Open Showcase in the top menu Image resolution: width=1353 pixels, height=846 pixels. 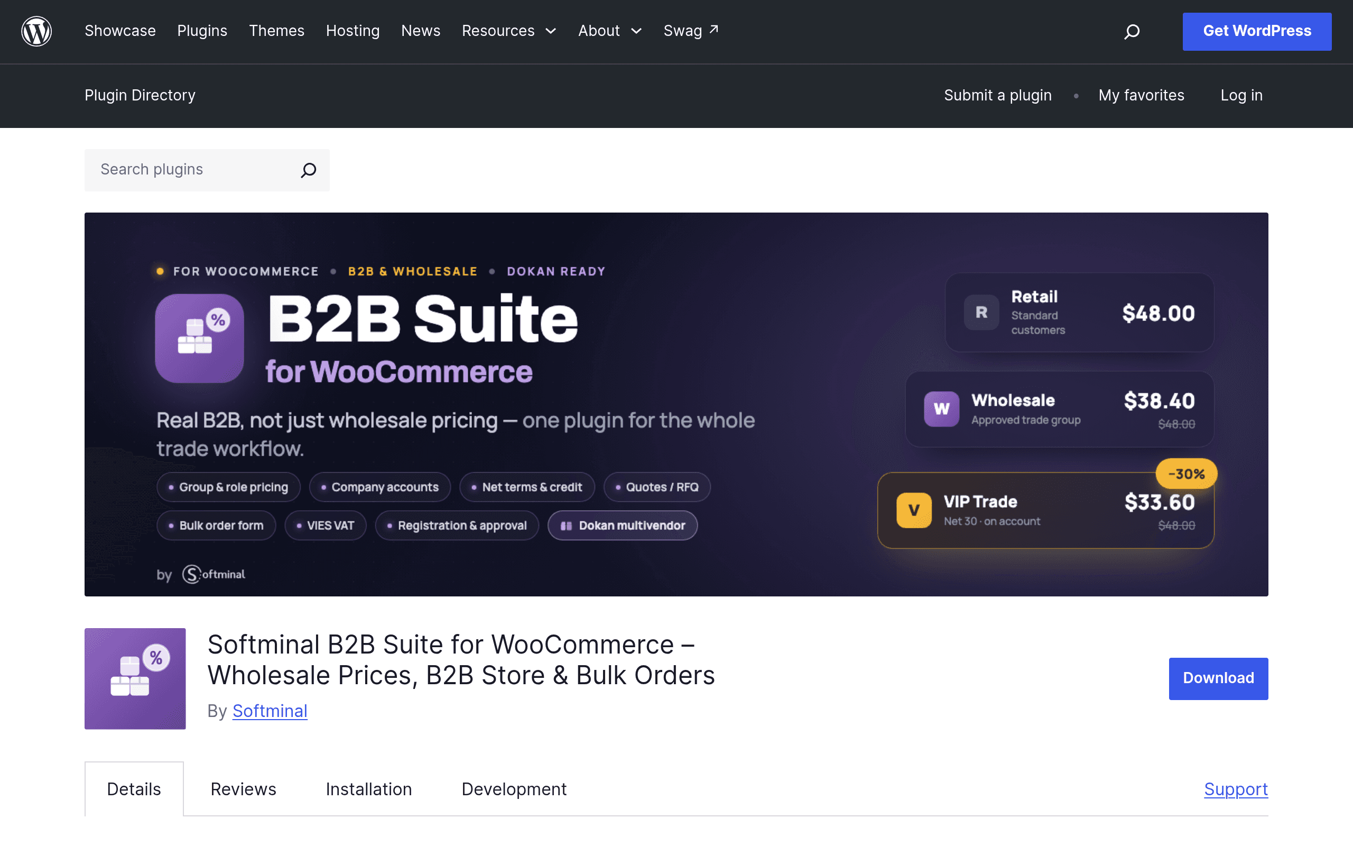tap(120, 31)
